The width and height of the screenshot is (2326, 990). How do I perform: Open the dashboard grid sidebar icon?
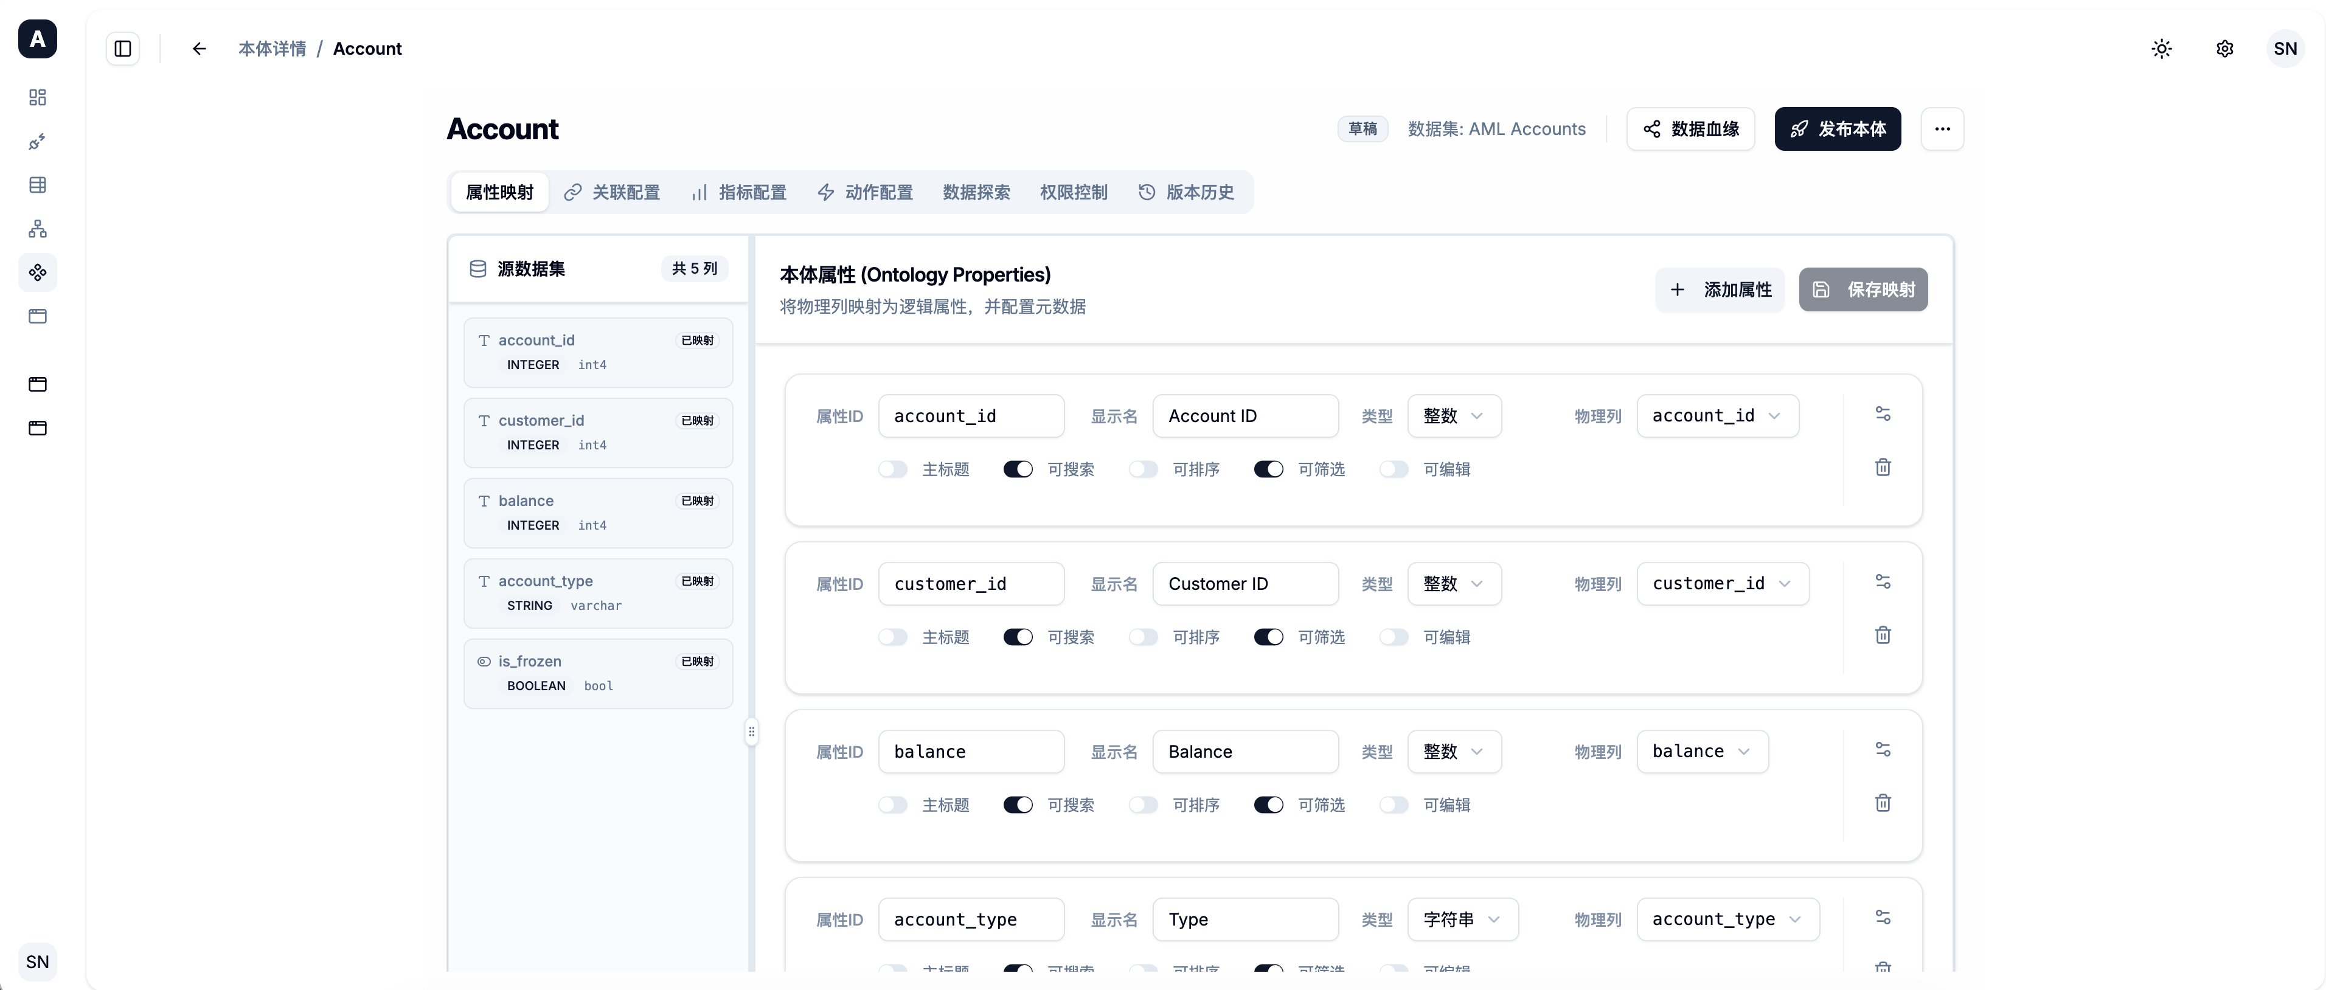pyautogui.click(x=37, y=97)
